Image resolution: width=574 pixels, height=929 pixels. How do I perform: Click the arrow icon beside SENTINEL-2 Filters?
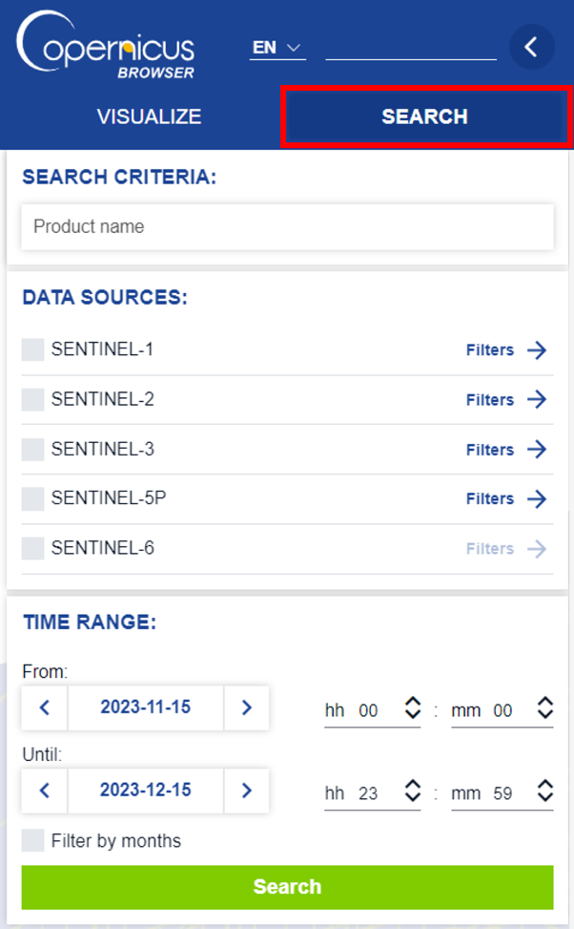click(537, 399)
